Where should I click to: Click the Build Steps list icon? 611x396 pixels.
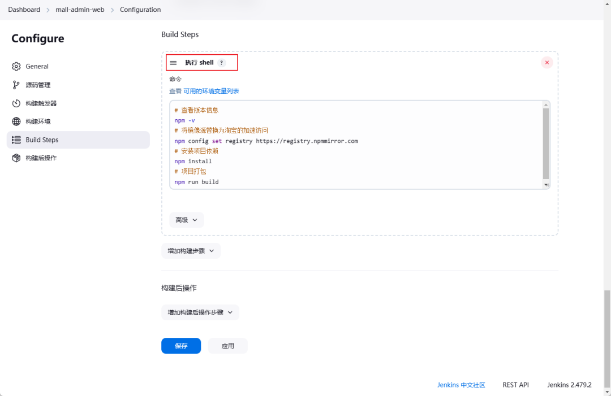[x=16, y=140]
